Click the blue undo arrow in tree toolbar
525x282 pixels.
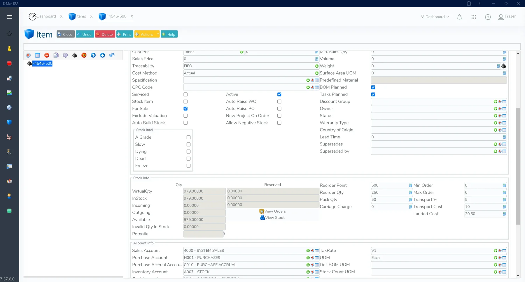pos(112,55)
